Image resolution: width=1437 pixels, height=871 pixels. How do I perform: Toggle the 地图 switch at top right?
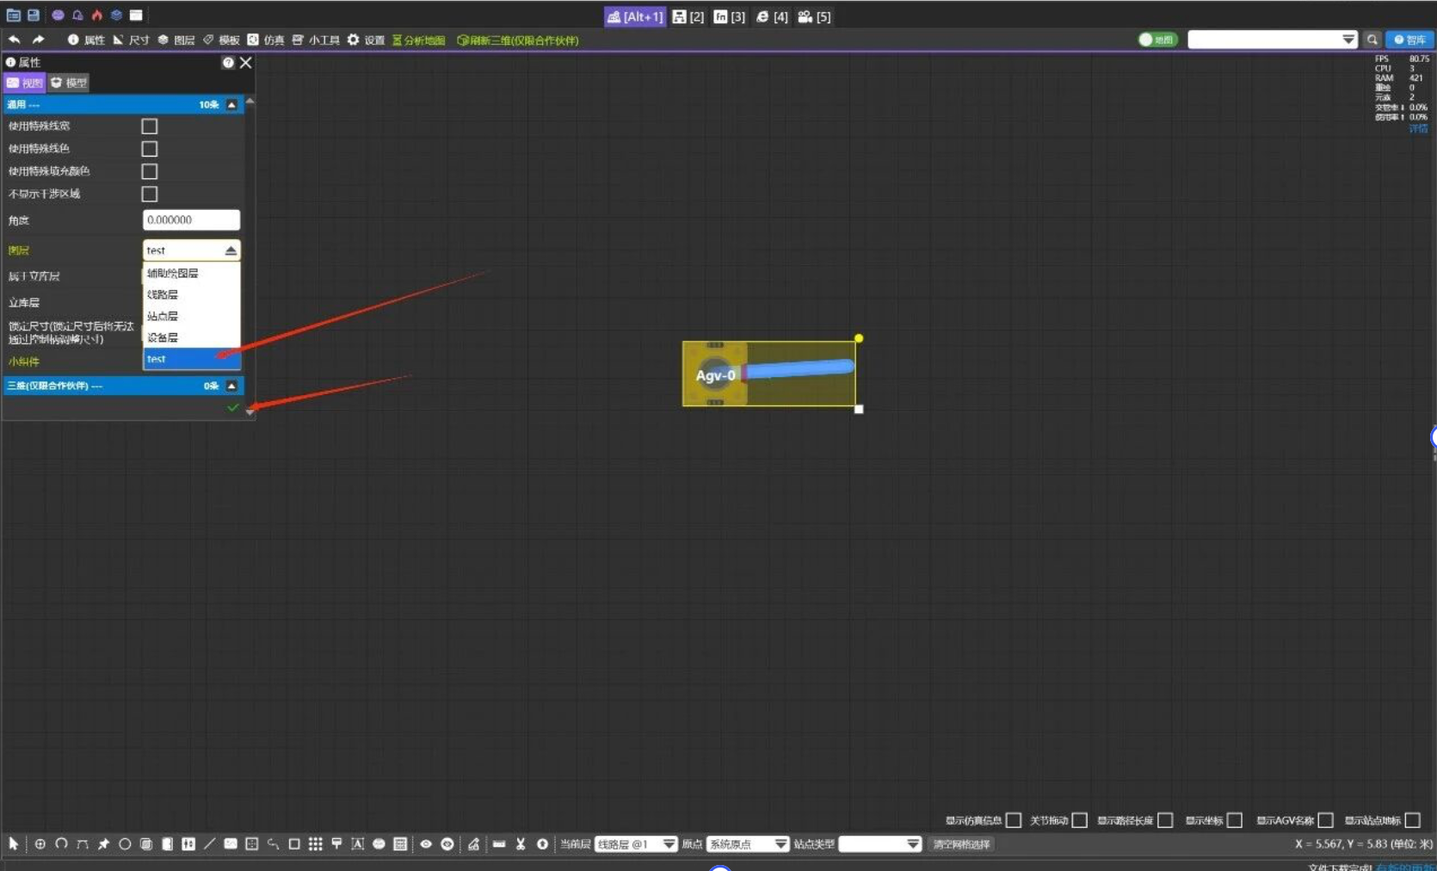point(1157,40)
